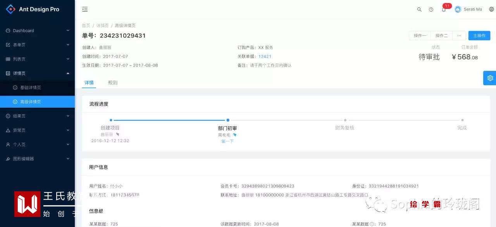Image resolution: width=496 pixels, height=227 pixels.
Task: Switch to the 规则 tab
Action: 113,83
